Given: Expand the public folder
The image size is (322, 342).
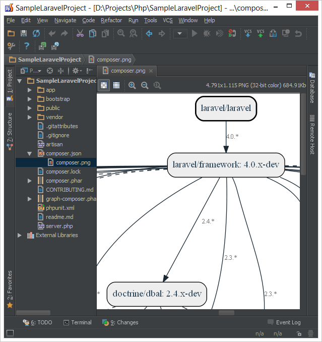Looking at the screenshot, I should [x=30, y=108].
